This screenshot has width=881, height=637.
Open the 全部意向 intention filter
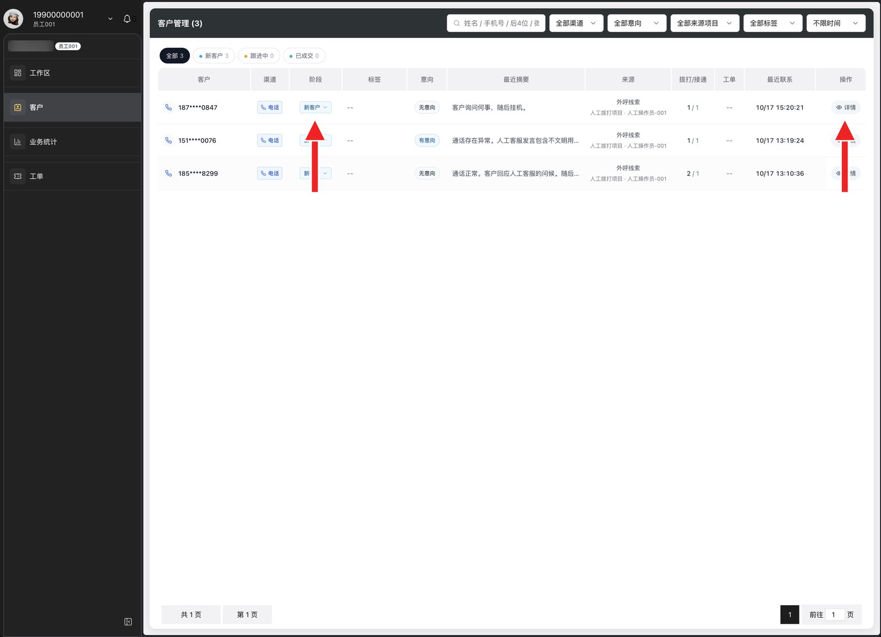(x=637, y=23)
